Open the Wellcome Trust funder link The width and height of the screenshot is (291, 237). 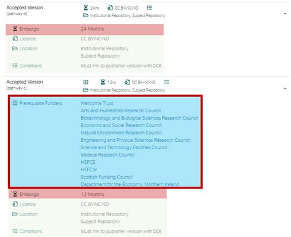pyautogui.click(x=97, y=103)
